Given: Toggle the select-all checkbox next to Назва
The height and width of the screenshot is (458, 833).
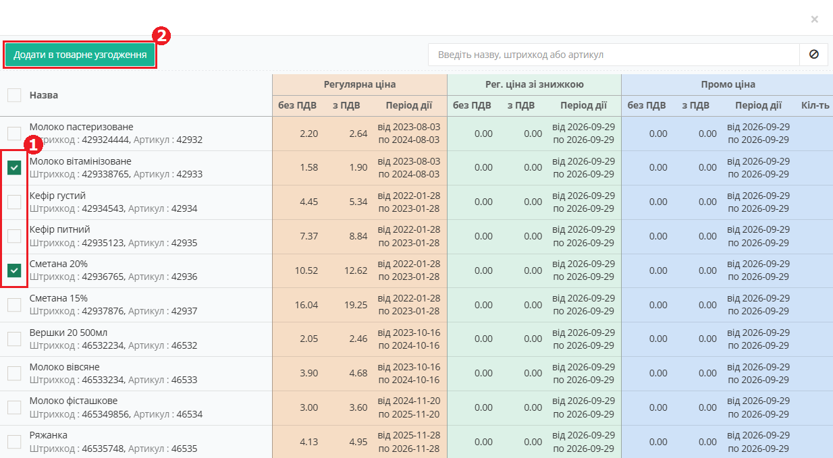Looking at the screenshot, I should (14, 95).
